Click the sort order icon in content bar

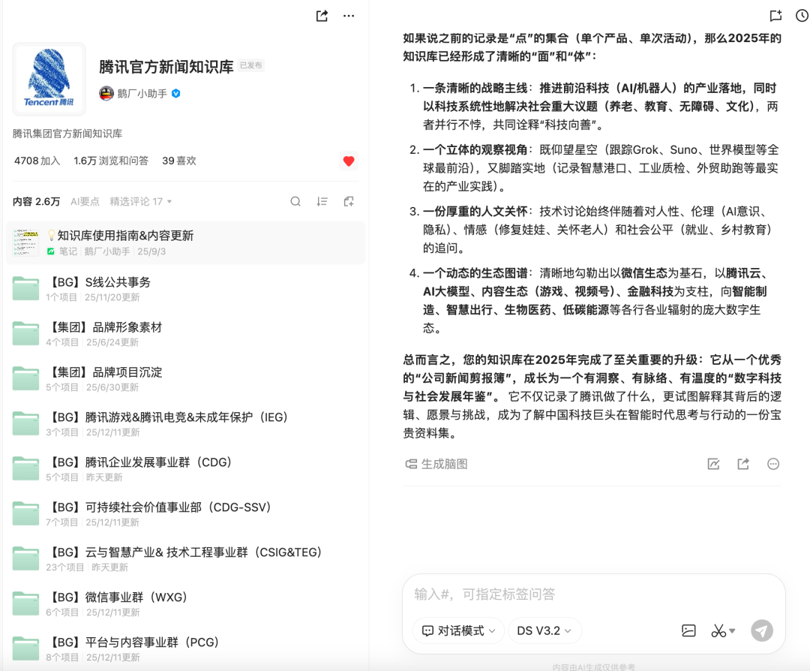point(322,201)
